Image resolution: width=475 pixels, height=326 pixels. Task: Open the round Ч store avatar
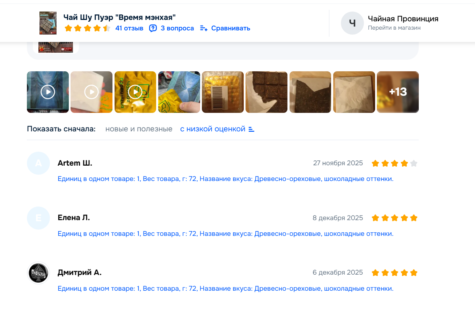tap(352, 23)
